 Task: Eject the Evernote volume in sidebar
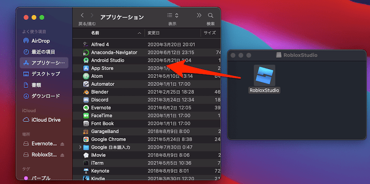point(62,144)
